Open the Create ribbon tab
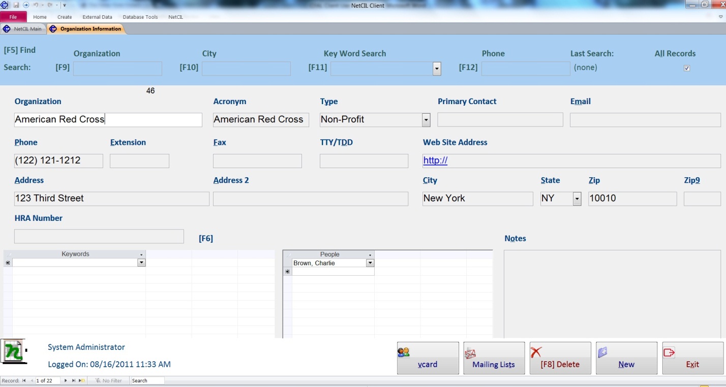 coord(65,17)
